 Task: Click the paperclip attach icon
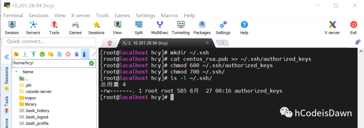pos(358,42)
